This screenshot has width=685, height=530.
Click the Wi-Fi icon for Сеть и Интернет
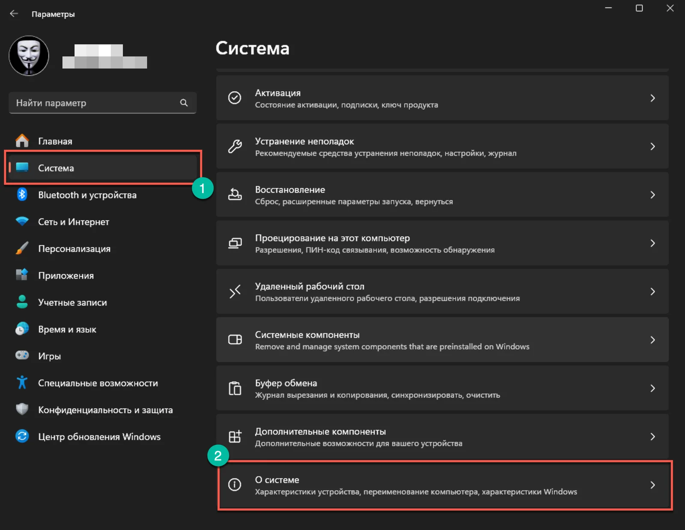point(22,221)
